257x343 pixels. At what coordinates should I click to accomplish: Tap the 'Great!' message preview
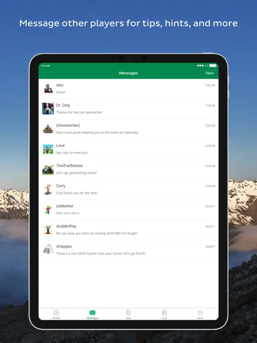pyautogui.click(x=61, y=92)
